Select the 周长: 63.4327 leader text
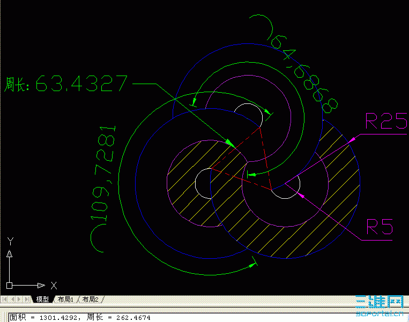Image resolution: width=409 pixels, height=322 pixels. [66, 84]
